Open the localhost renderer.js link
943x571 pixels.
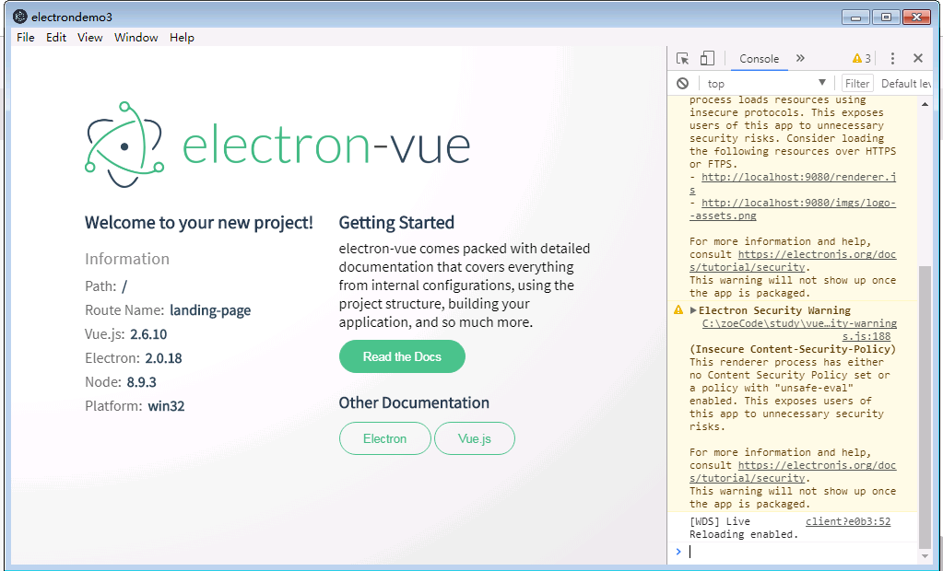click(x=798, y=177)
